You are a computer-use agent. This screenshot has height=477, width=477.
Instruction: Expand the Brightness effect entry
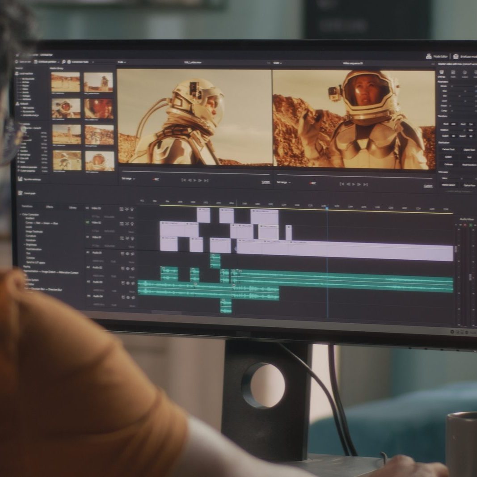pyautogui.click(x=25, y=244)
